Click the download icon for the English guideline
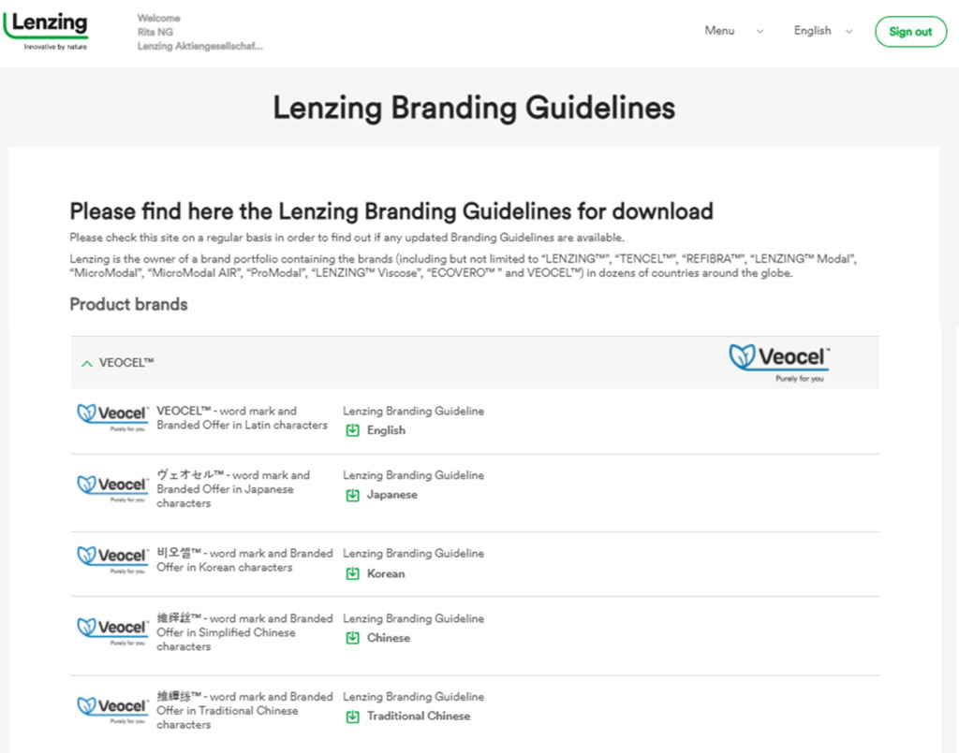 point(352,430)
